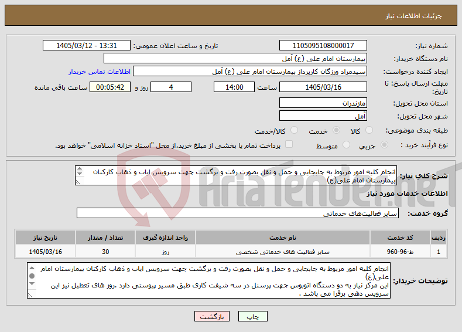Click the چاپ (print) button
462x332 pixels.
[x=253, y=316]
